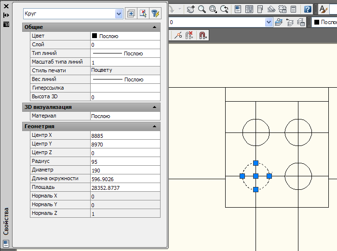337x251 pixels.
Task: Toggle the PICKADD selection mode icon
Action: tap(131, 13)
